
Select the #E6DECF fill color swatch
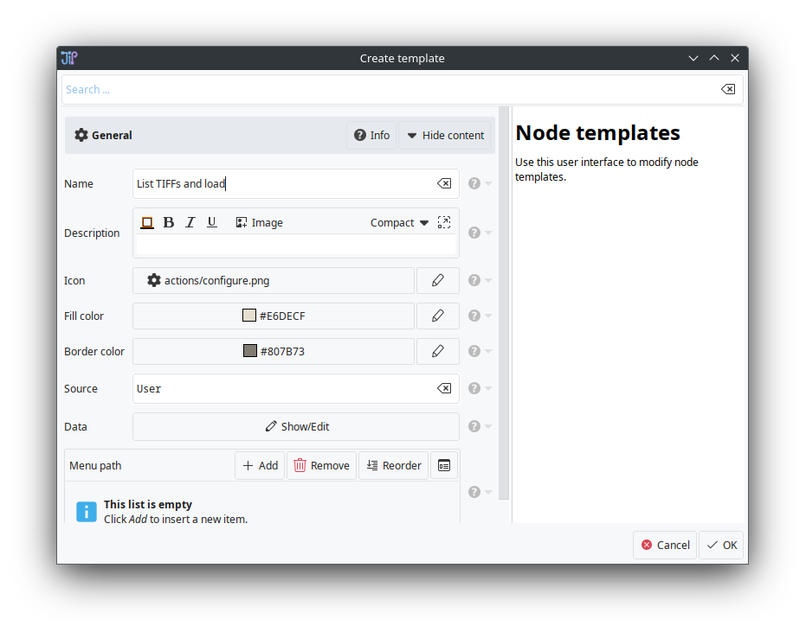click(x=249, y=316)
